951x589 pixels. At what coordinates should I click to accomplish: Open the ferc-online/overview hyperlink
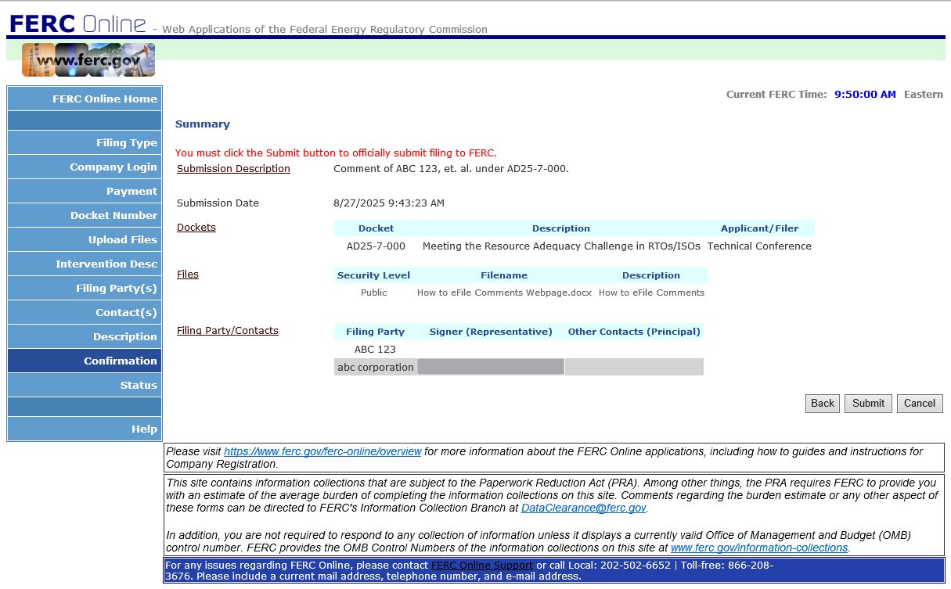tap(322, 451)
